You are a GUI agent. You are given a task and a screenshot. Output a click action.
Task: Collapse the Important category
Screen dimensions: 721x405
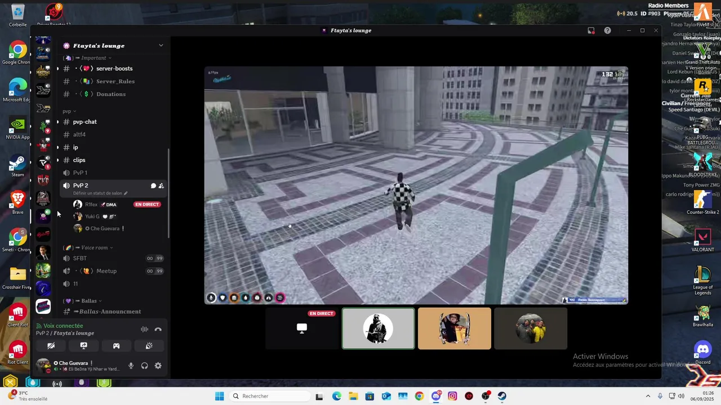click(88, 58)
